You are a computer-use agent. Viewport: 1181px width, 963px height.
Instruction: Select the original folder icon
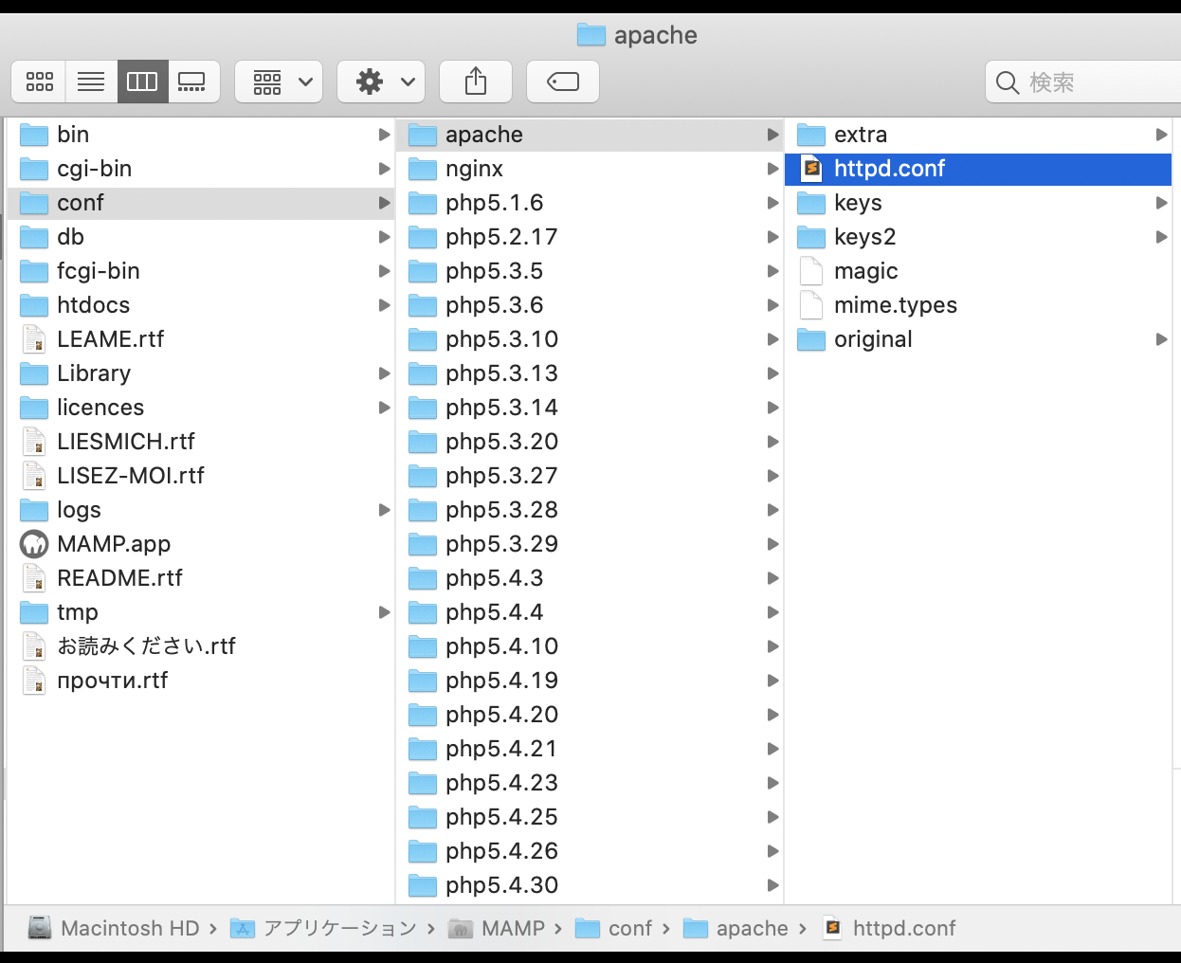coord(811,339)
